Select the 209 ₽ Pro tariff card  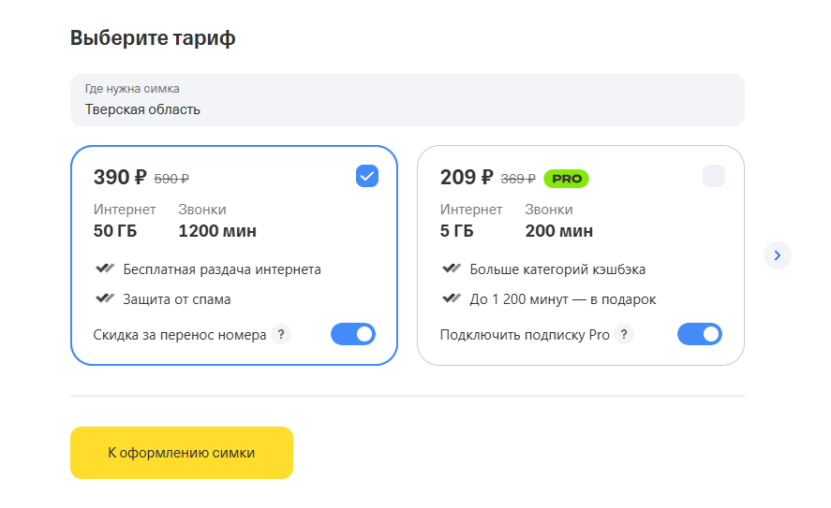coord(580,255)
